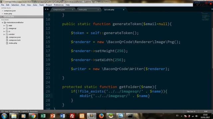Click the unsaved dot on QrCode.php tab
213x119 pixels.
tap(123, 10)
